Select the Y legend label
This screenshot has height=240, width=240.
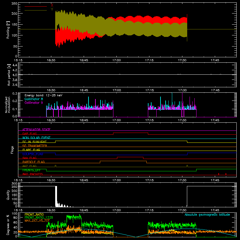pos(52,9)
